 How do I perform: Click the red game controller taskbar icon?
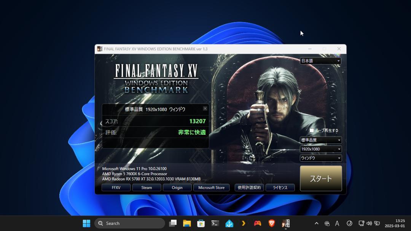pyautogui.click(x=258, y=223)
